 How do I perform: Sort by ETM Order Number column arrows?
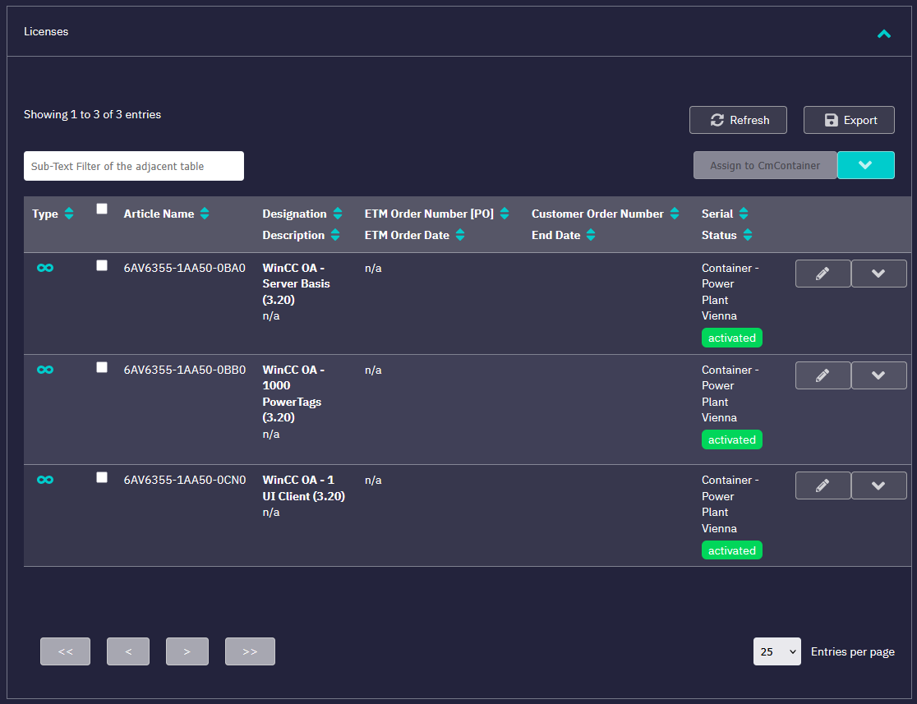[x=505, y=214]
